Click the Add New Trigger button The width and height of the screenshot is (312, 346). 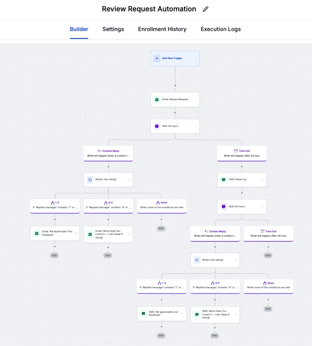point(175,58)
